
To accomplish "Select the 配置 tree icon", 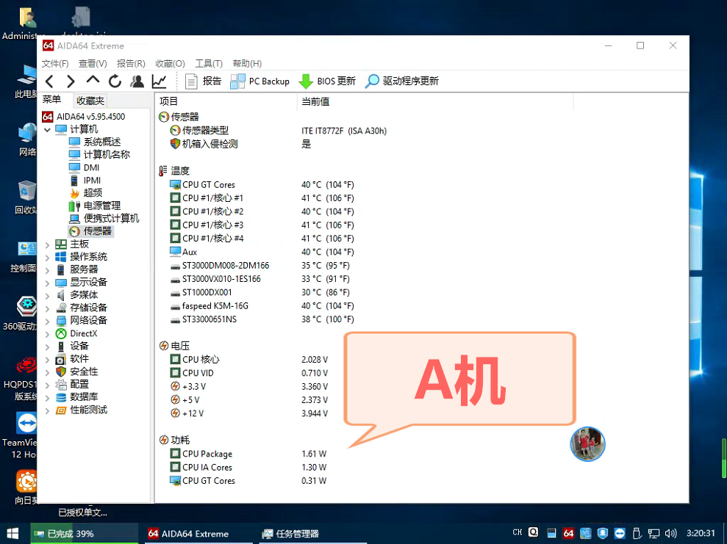I will tap(61, 385).
